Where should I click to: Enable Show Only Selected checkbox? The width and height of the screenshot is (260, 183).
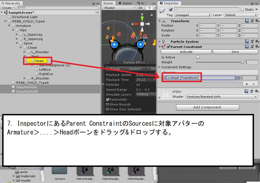click(107, 109)
